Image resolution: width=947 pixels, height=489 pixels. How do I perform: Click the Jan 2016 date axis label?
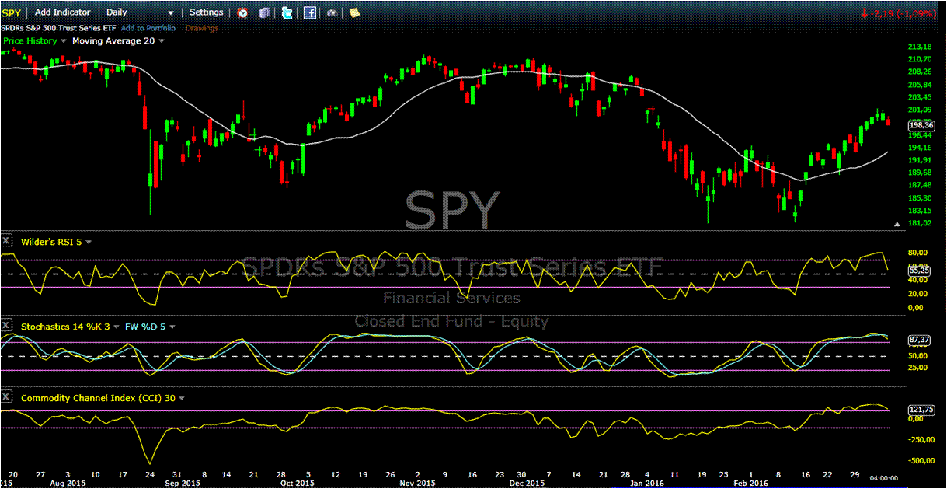647,484
